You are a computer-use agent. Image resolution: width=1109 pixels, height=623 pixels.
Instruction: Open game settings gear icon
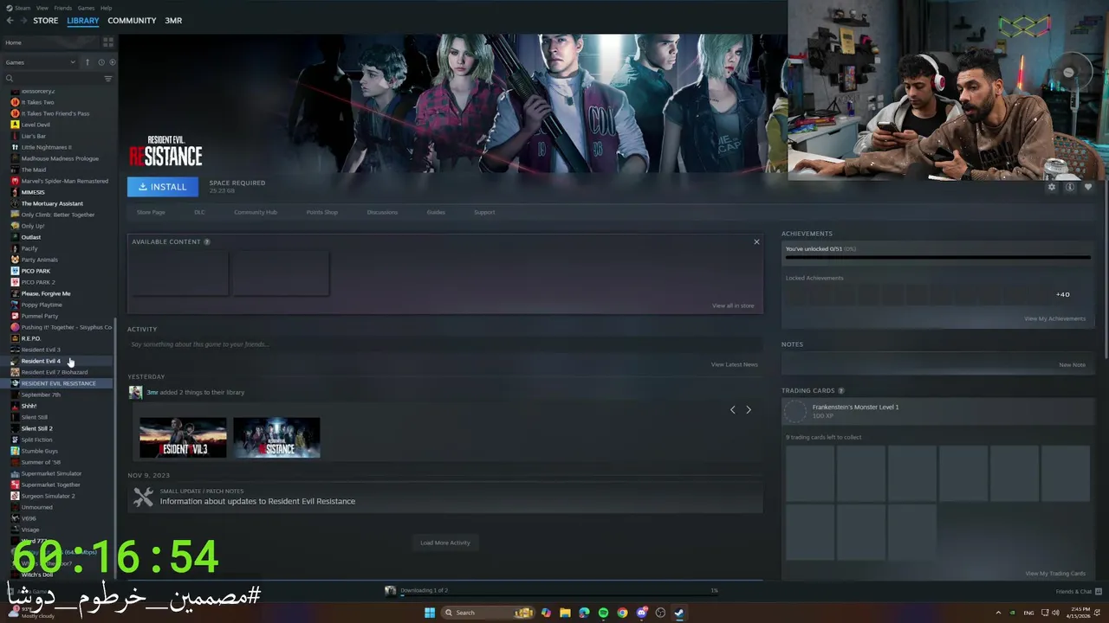coord(1052,187)
